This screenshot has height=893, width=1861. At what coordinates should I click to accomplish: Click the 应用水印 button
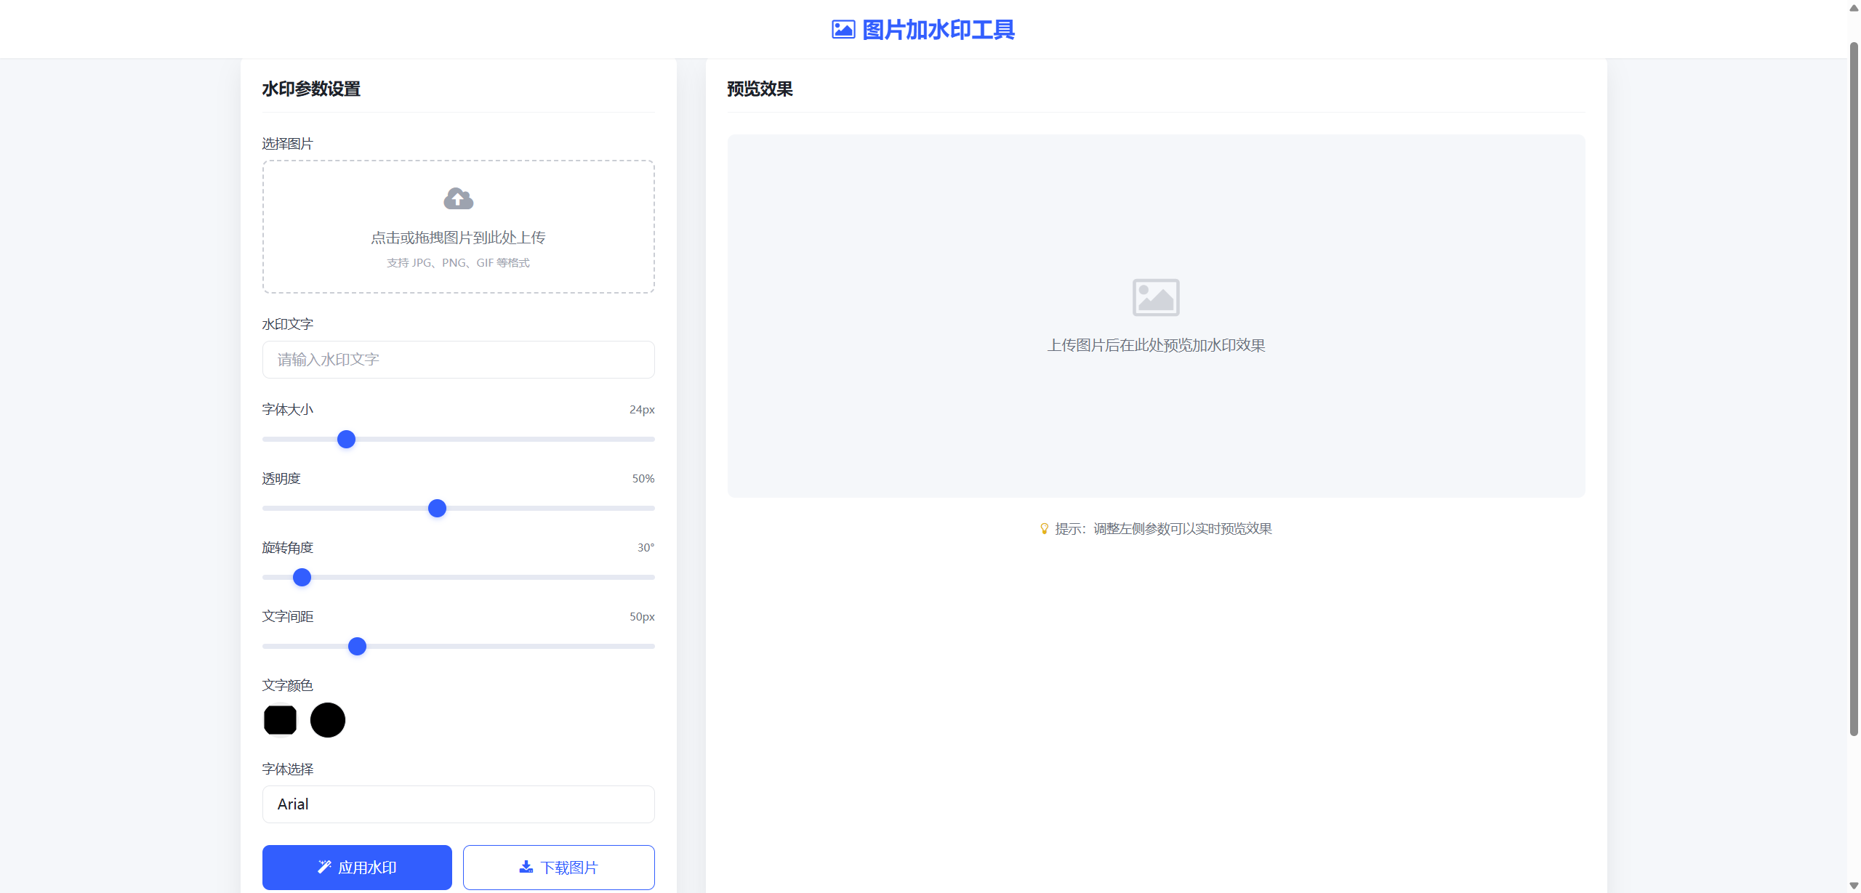[357, 867]
